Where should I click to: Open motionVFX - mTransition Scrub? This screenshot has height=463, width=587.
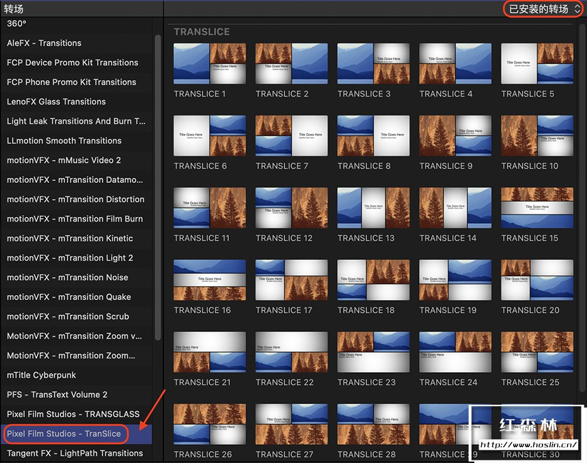(x=76, y=316)
